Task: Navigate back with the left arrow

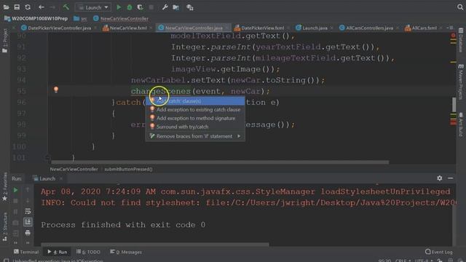Action: tap(42, 7)
